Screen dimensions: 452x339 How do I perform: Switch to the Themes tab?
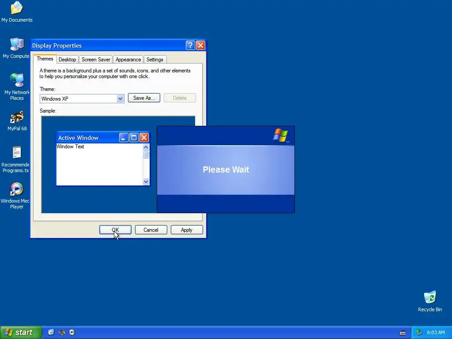click(x=45, y=59)
